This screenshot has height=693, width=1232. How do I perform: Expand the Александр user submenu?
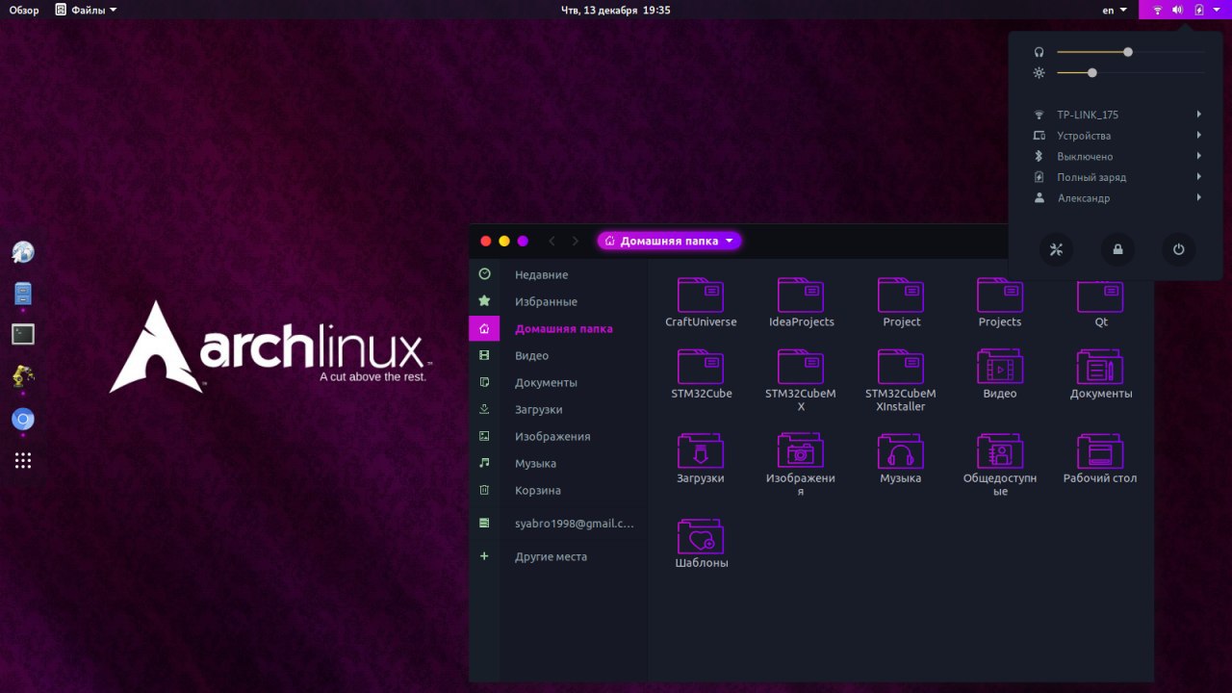tap(1116, 198)
